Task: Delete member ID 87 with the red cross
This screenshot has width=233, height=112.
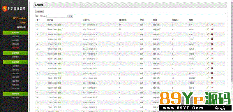Action: pos(212,39)
